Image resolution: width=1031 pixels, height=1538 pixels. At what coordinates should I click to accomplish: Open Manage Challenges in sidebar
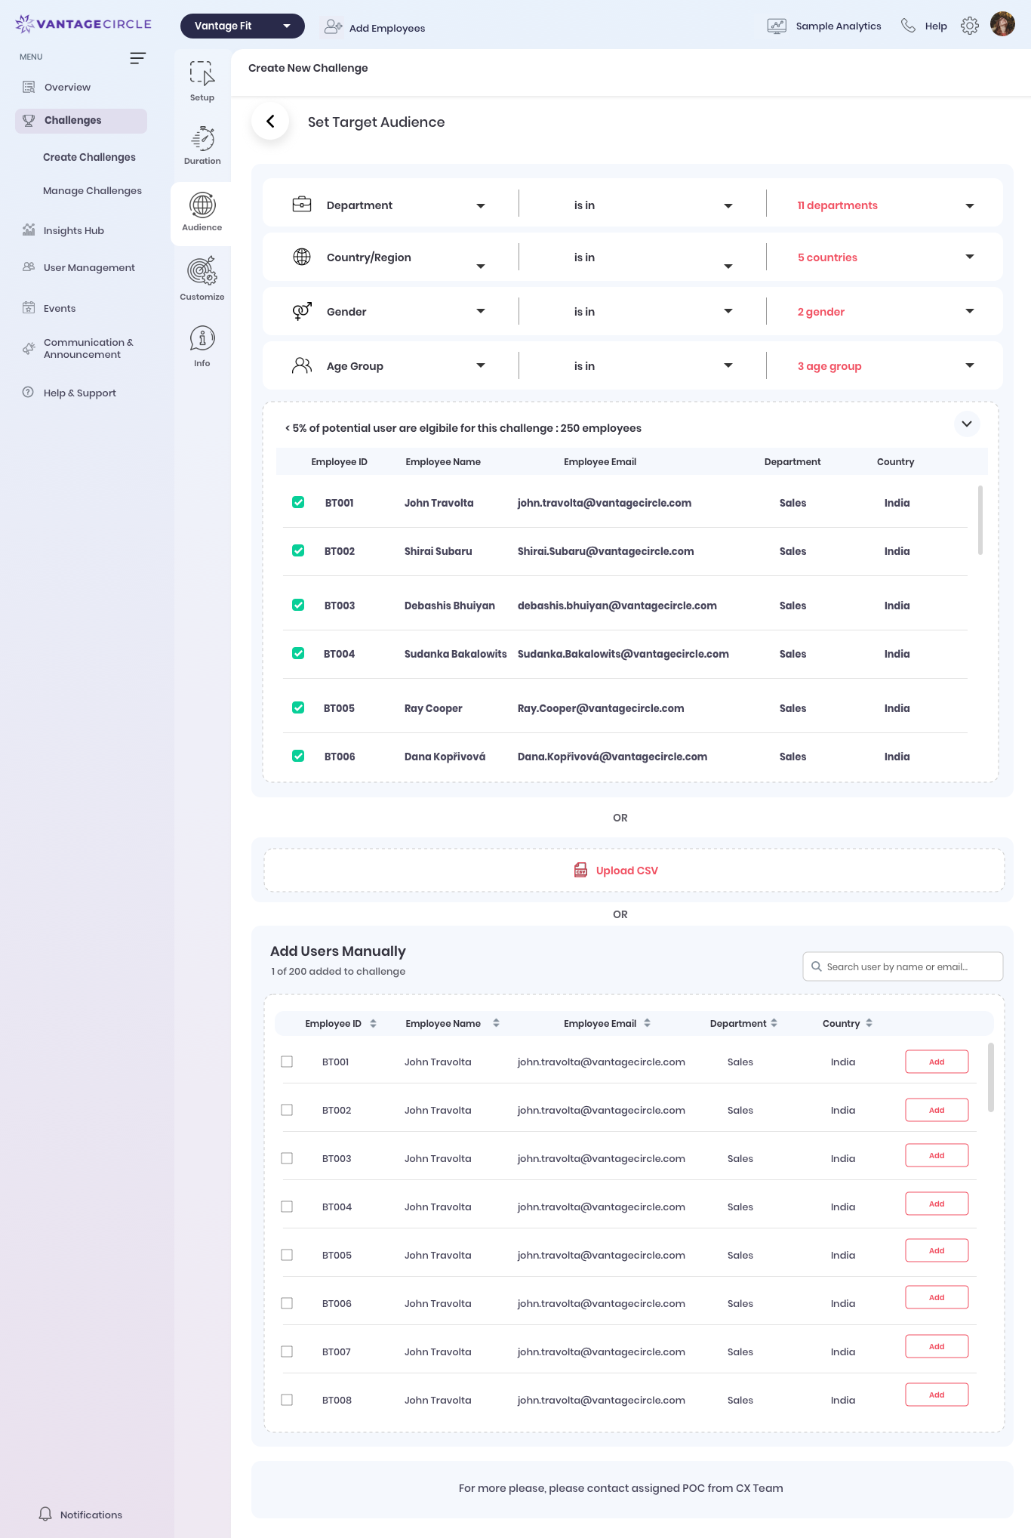pyautogui.click(x=92, y=191)
